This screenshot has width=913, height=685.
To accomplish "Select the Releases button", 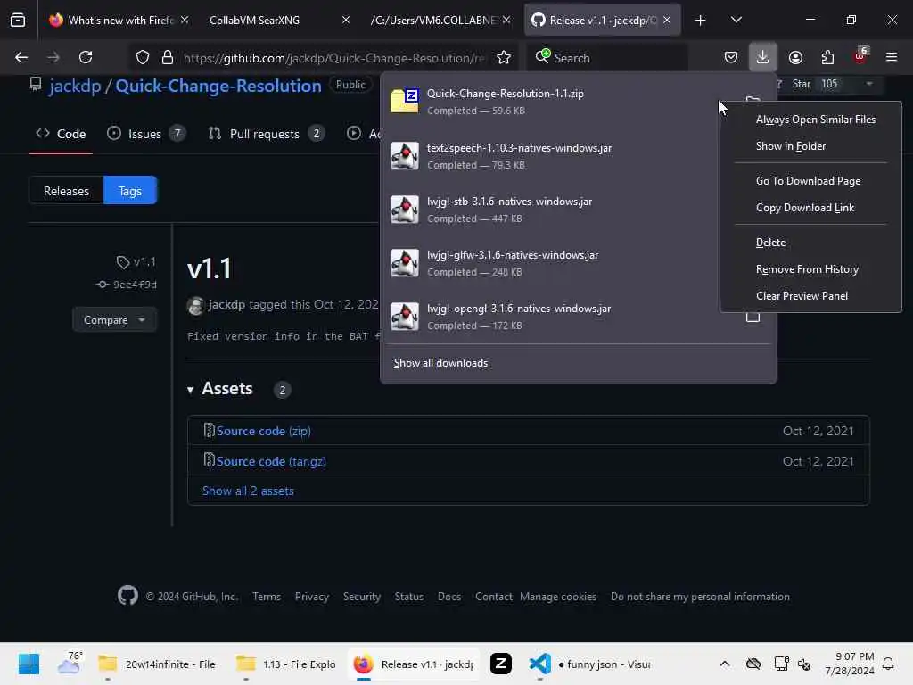I will point(66,191).
